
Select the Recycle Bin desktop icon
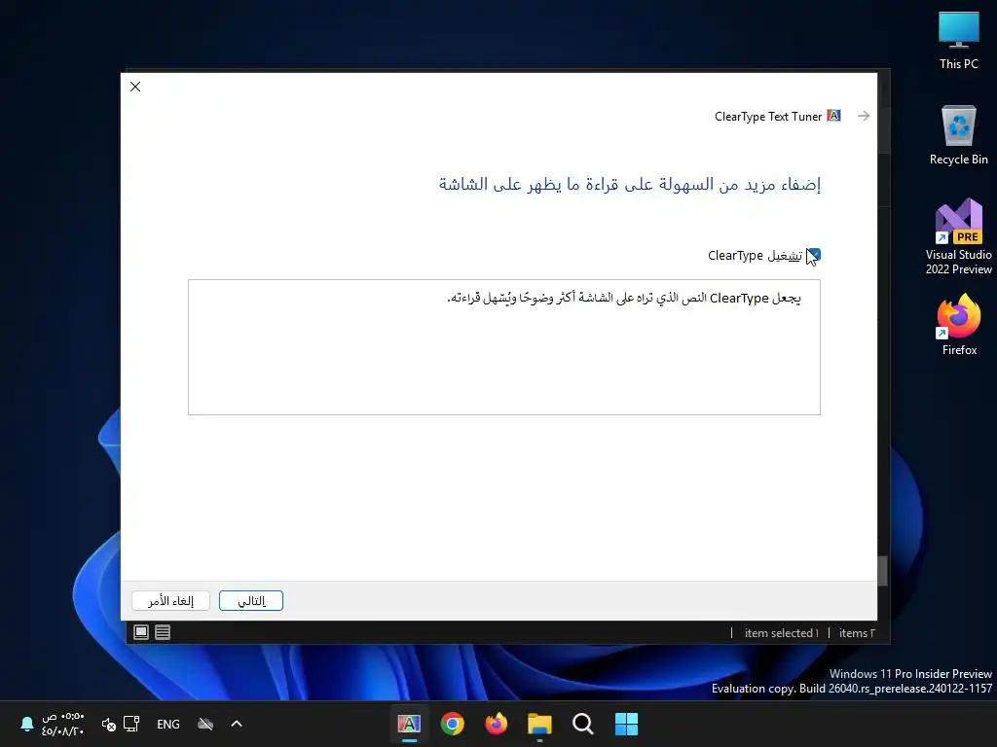tap(959, 136)
